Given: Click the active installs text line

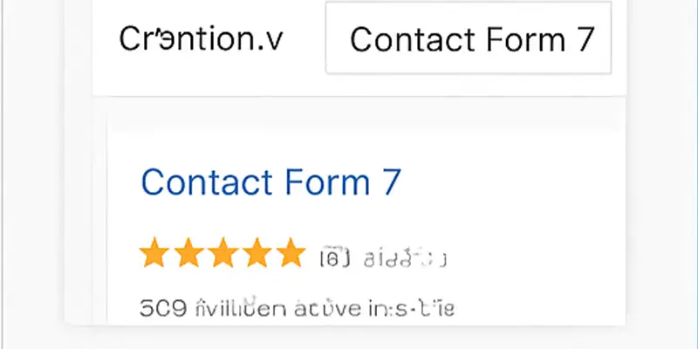Looking at the screenshot, I should click(297, 309).
